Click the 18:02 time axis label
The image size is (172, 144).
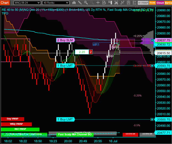(8, 141)
